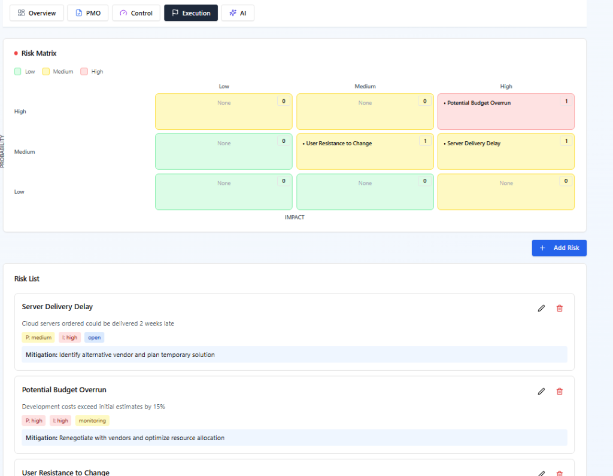Select User Resistance to Change in matrix
This screenshot has height=476, width=613.
click(339, 144)
